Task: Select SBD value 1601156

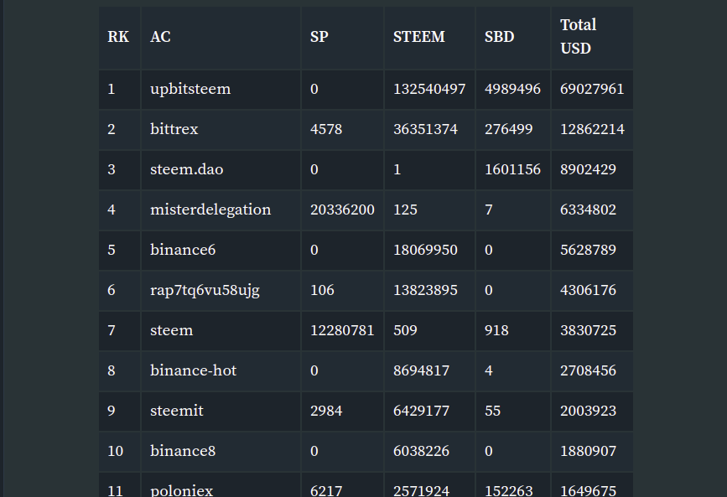Action: 512,169
